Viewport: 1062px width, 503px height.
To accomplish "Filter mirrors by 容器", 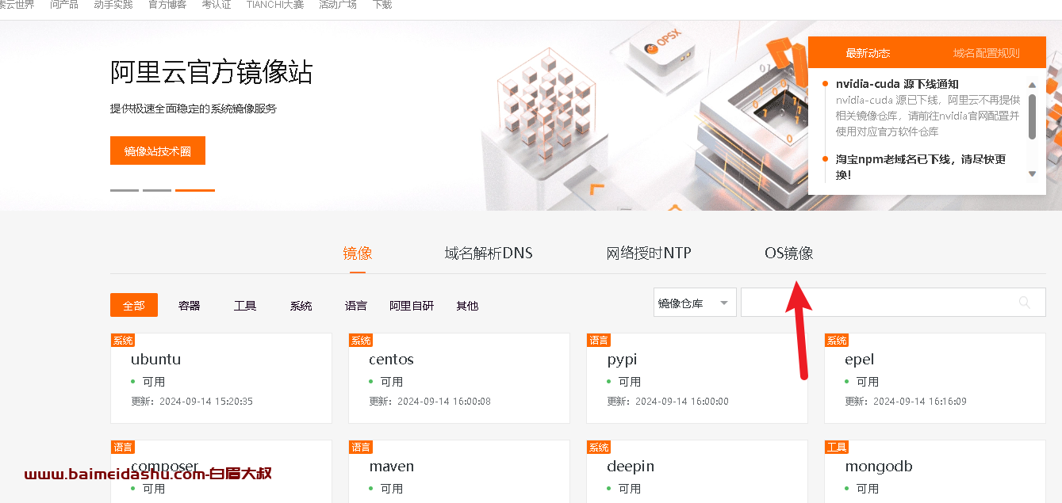I will pos(190,306).
